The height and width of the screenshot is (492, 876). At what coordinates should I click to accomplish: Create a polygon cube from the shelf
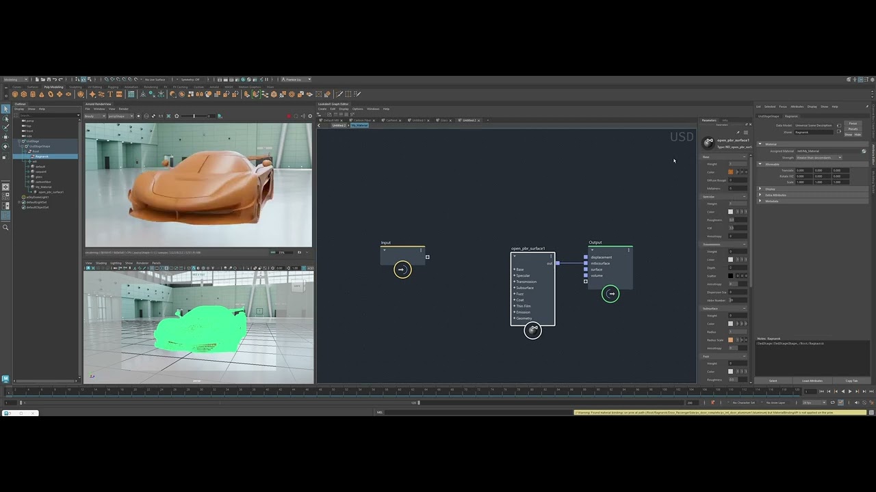pos(25,94)
